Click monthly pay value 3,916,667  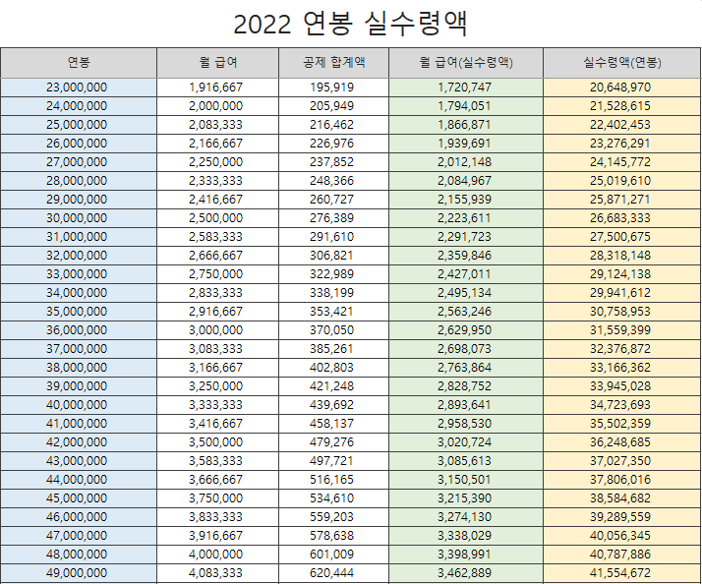215,536
